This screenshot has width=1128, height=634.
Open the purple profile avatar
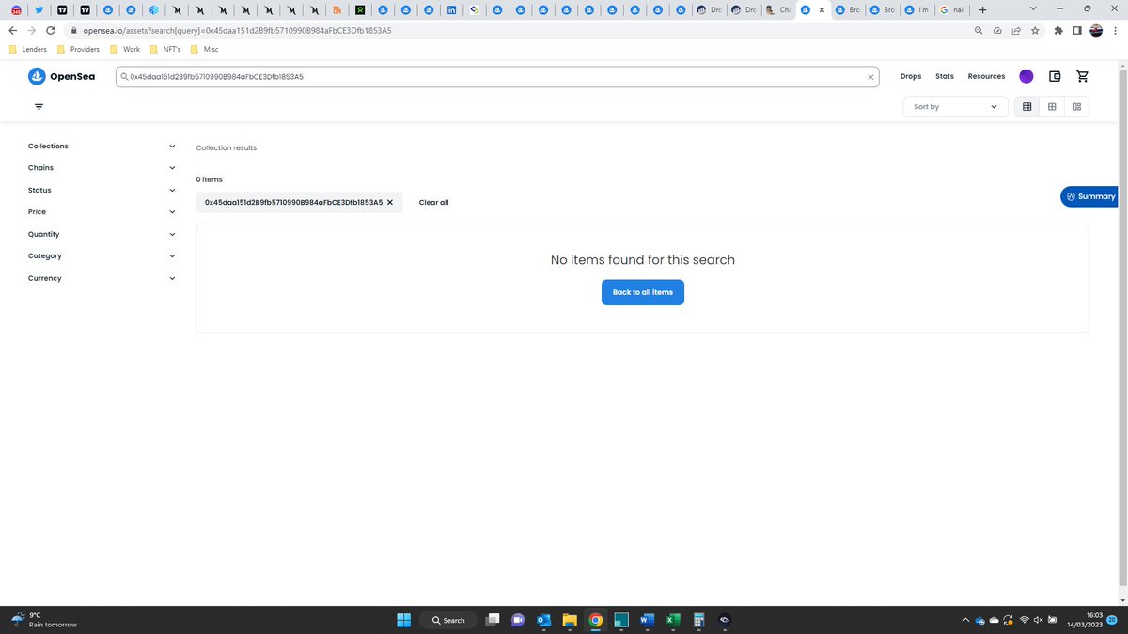pos(1026,76)
